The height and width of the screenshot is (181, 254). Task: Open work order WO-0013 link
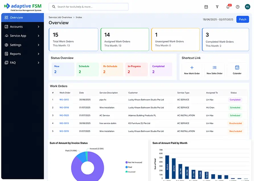[x=64, y=123]
